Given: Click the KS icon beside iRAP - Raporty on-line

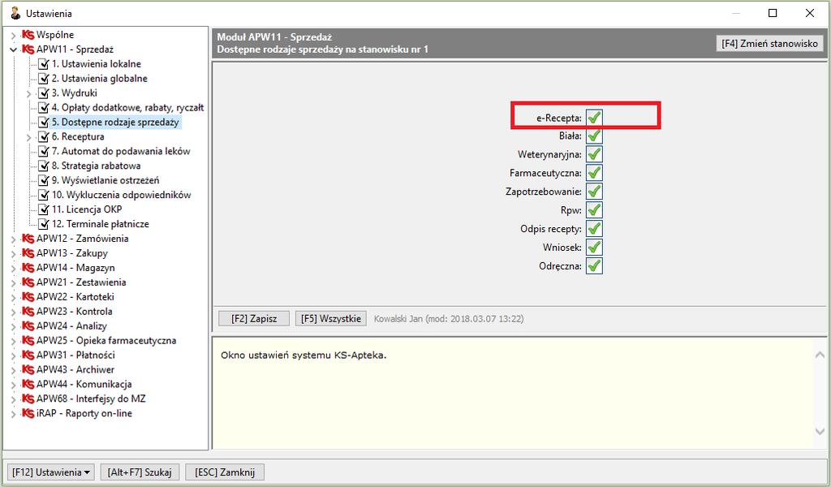Looking at the screenshot, I should click(28, 413).
